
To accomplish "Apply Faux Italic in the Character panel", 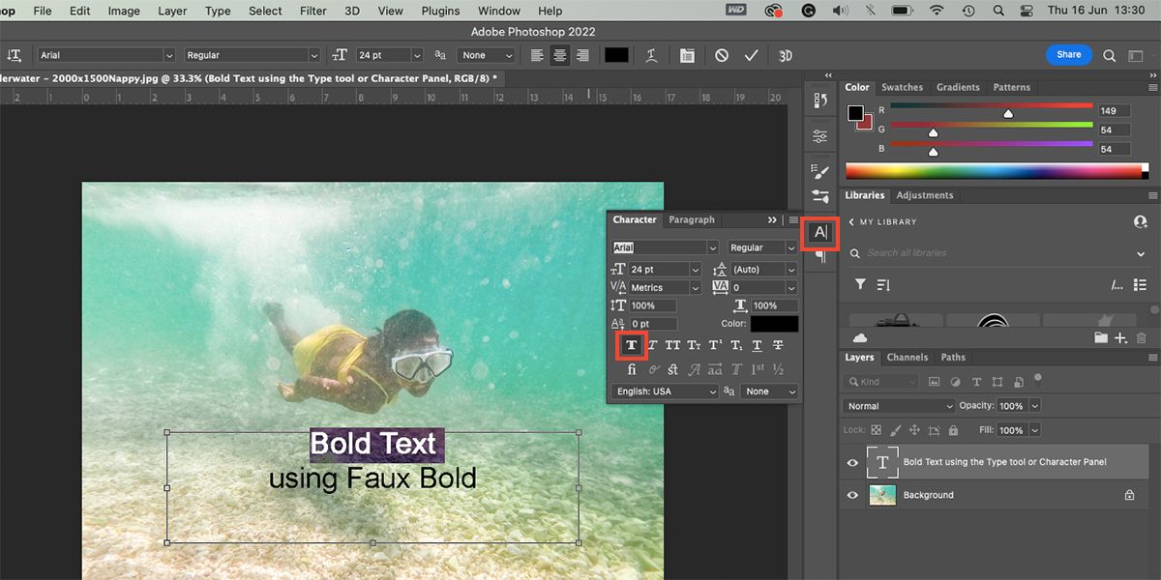I will tap(652, 345).
